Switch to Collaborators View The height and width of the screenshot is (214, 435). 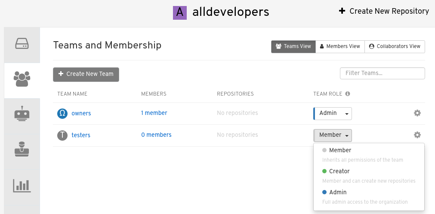coord(395,46)
